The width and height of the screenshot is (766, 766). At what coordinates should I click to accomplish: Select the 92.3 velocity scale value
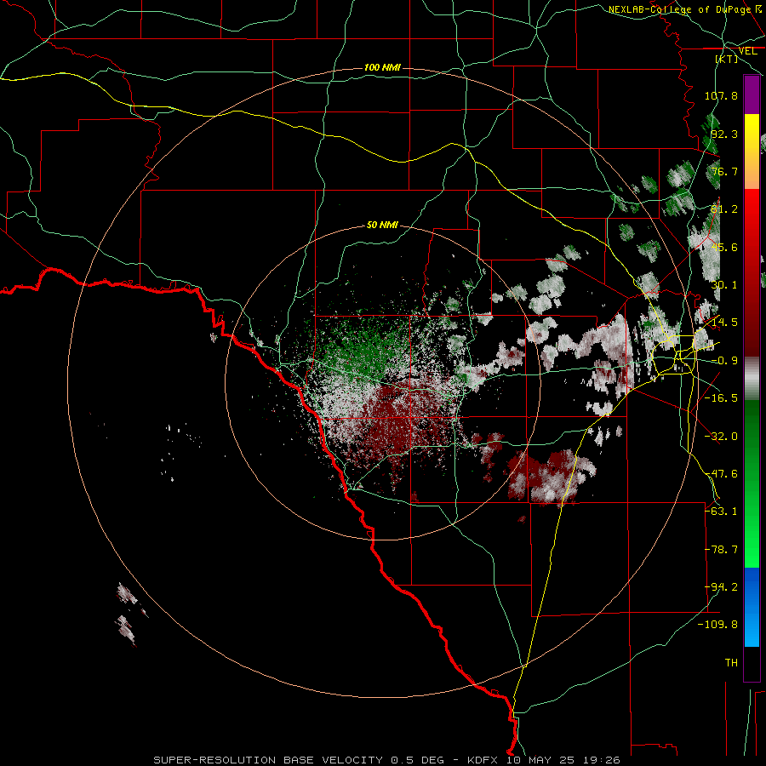[x=724, y=134]
